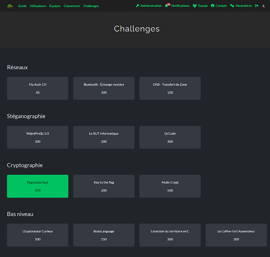Open L'Explorateur Curieux challenge

click(x=38, y=235)
